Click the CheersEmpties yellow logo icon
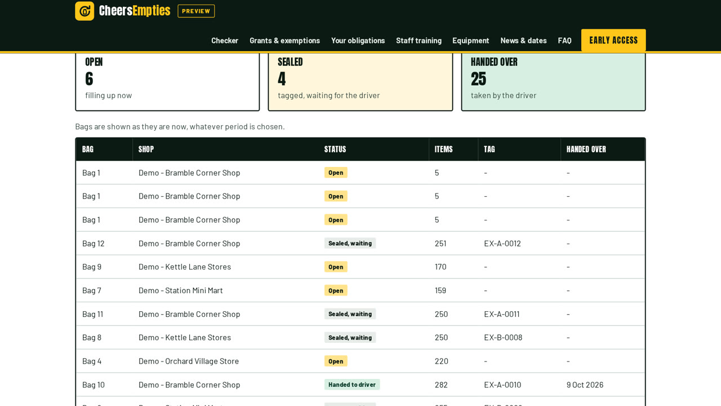721x406 pixels. 84,11
